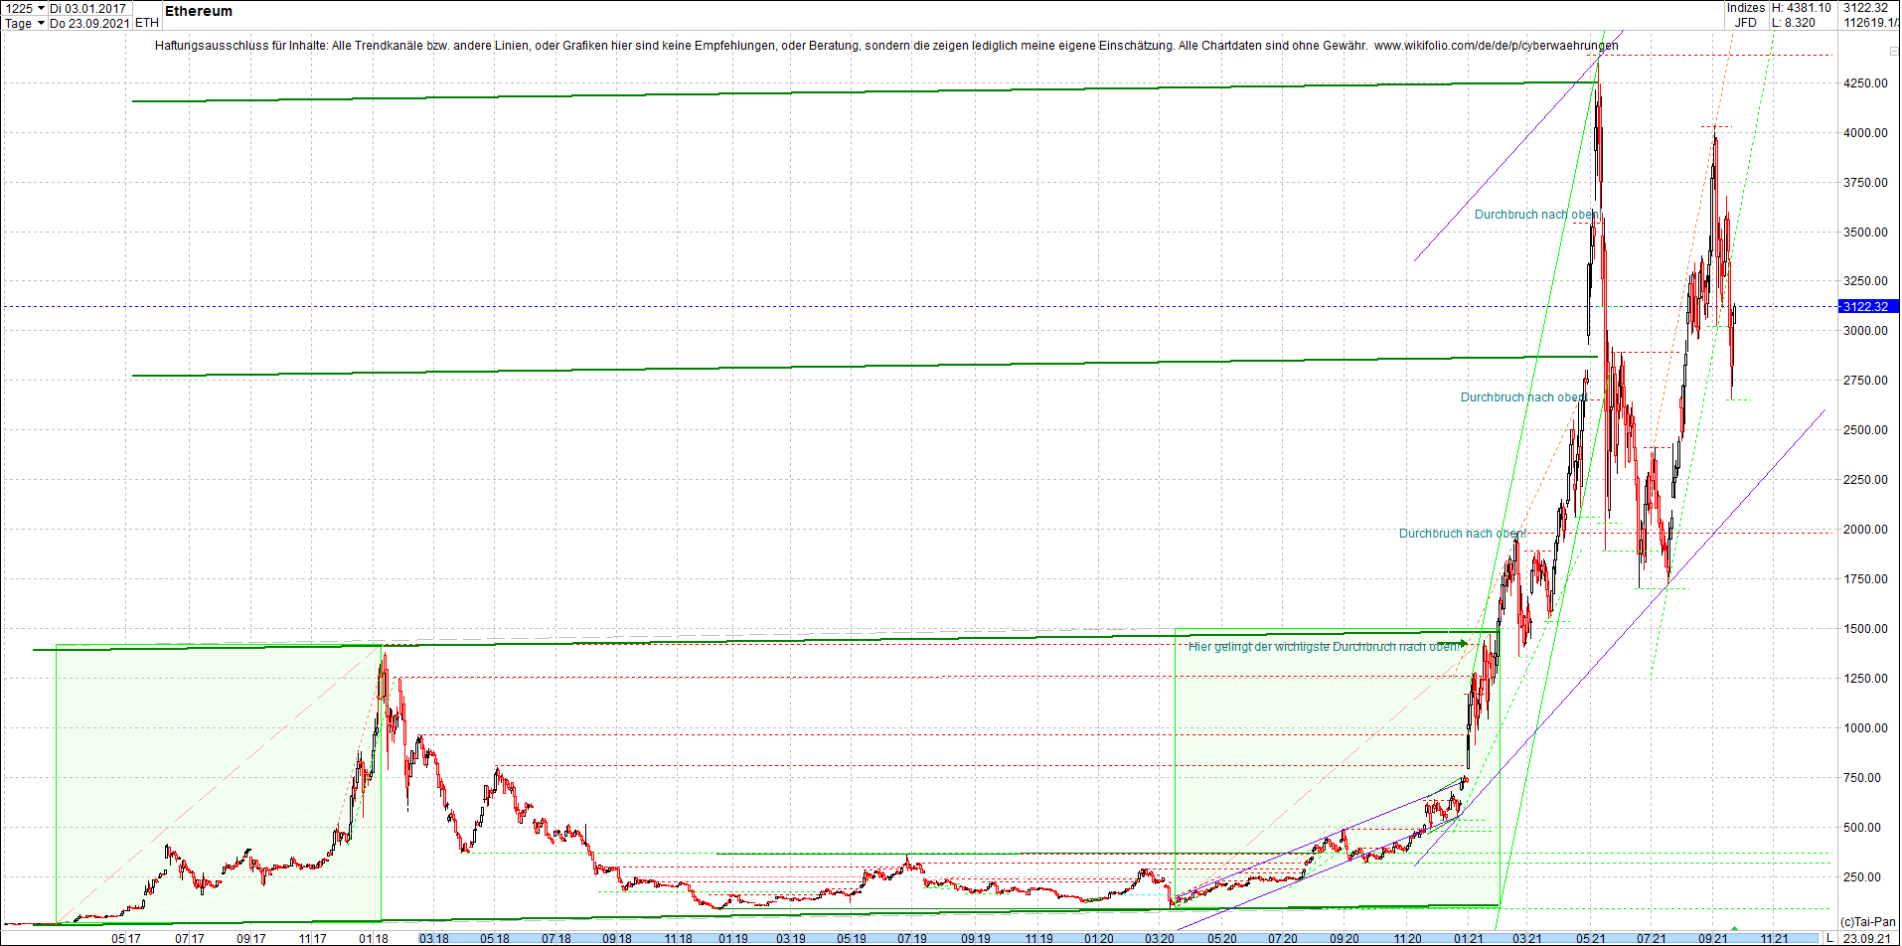Screen dimensions: 1902x946
Task: Click the JFD exchange label
Action: [x=1746, y=23]
